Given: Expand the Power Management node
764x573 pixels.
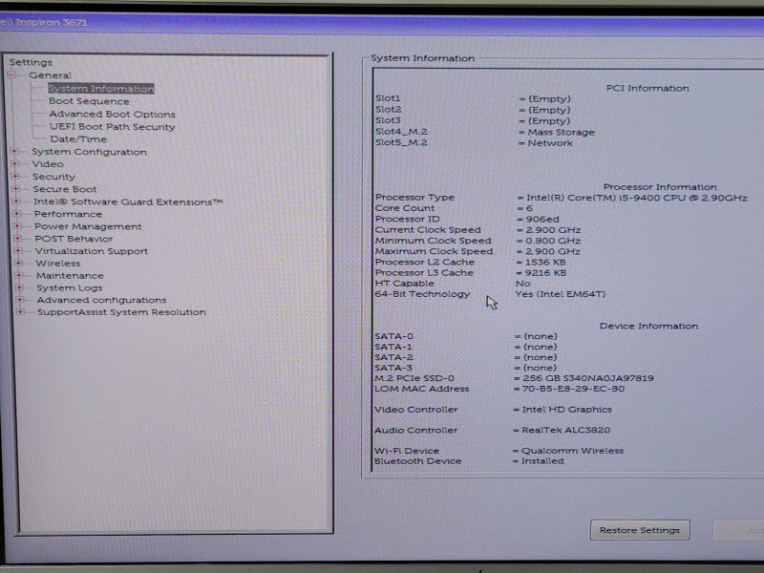Looking at the screenshot, I should 17,226.
